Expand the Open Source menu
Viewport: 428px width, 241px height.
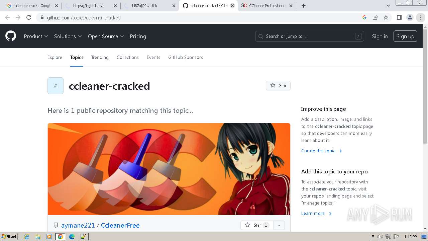pyautogui.click(x=106, y=36)
